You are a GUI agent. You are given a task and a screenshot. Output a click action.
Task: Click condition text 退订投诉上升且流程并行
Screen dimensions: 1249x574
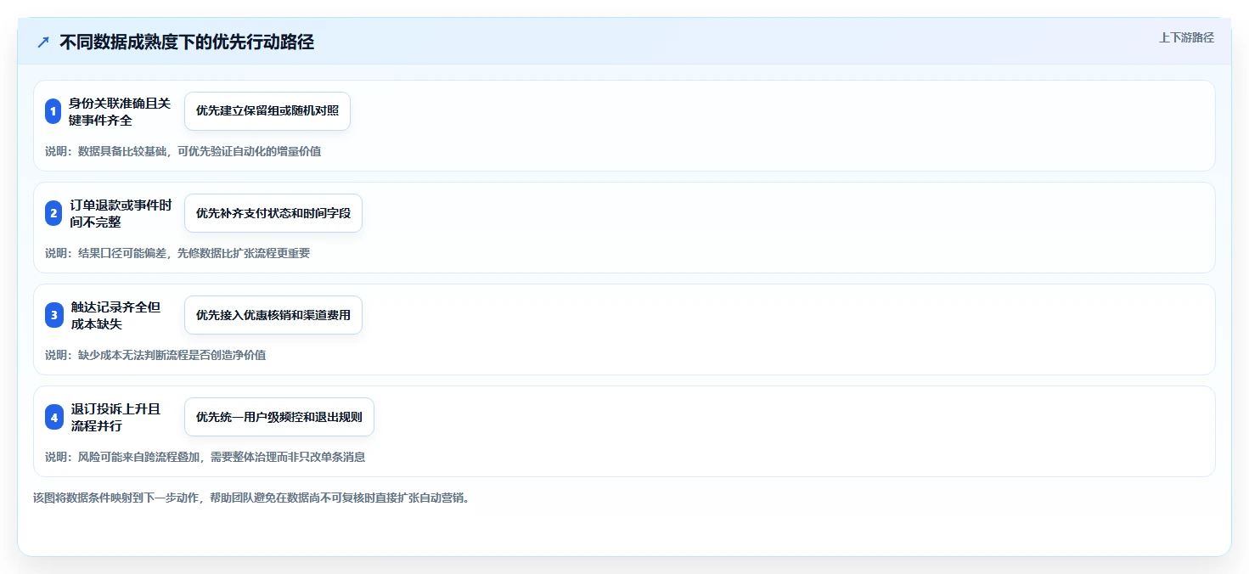(115, 417)
